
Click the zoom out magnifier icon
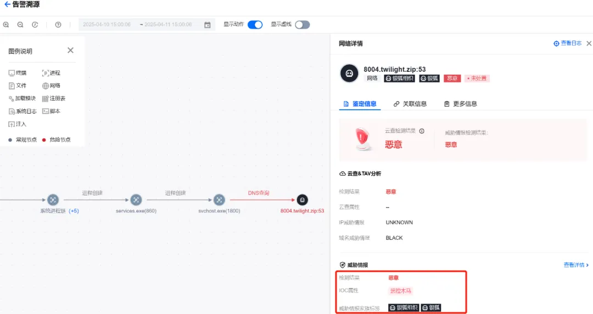pos(20,25)
